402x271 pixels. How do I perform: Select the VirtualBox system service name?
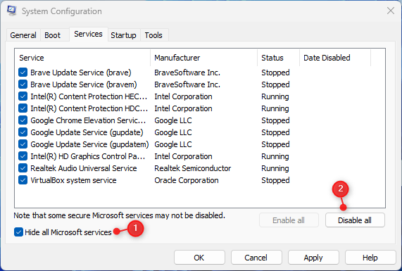pyautogui.click(x=73, y=180)
